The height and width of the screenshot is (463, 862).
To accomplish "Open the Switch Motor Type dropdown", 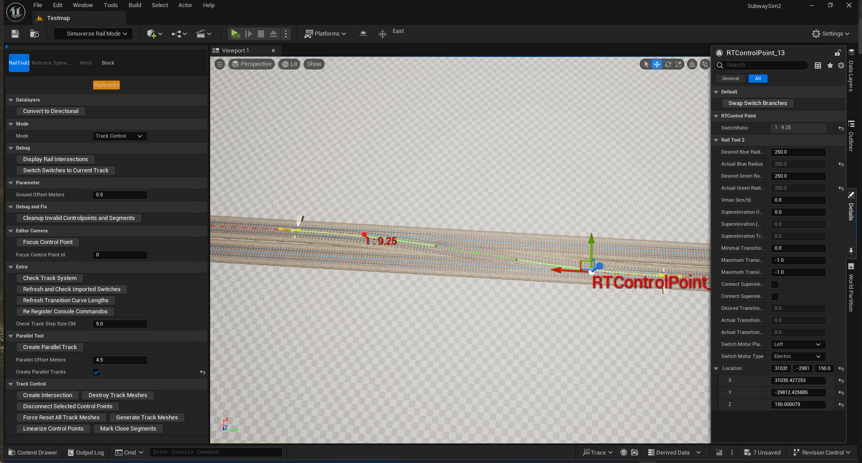I will 797,357.
